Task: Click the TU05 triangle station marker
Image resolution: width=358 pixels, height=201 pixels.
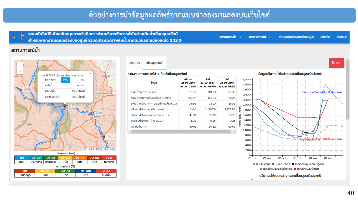Action: click(x=65, y=105)
